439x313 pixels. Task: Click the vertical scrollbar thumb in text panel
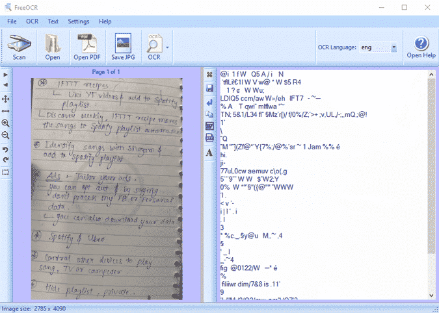pyautogui.click(x=431, y=167)
